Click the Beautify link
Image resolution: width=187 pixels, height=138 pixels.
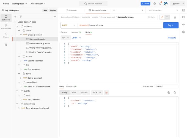pyautogui.click(x=172, y=38)
